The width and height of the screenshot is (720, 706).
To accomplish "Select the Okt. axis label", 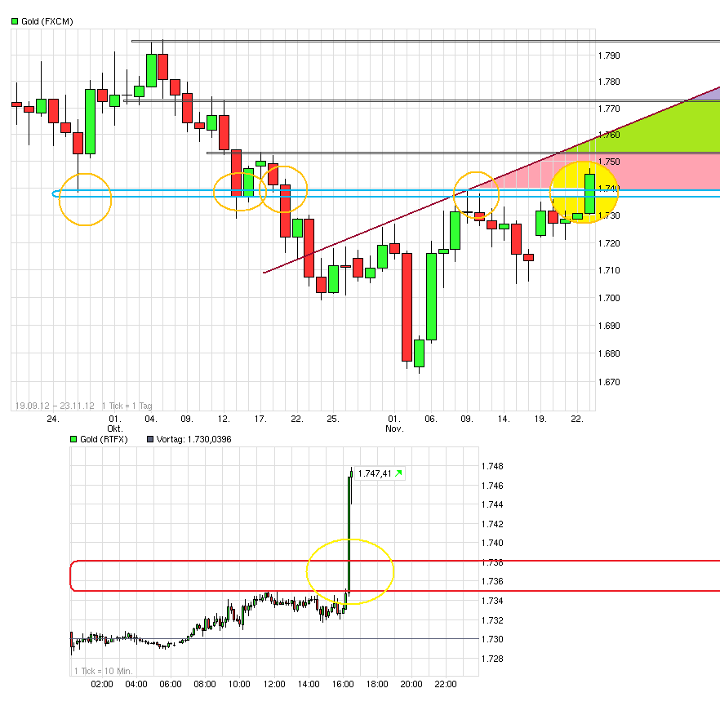I will click(x=113, y=428).
